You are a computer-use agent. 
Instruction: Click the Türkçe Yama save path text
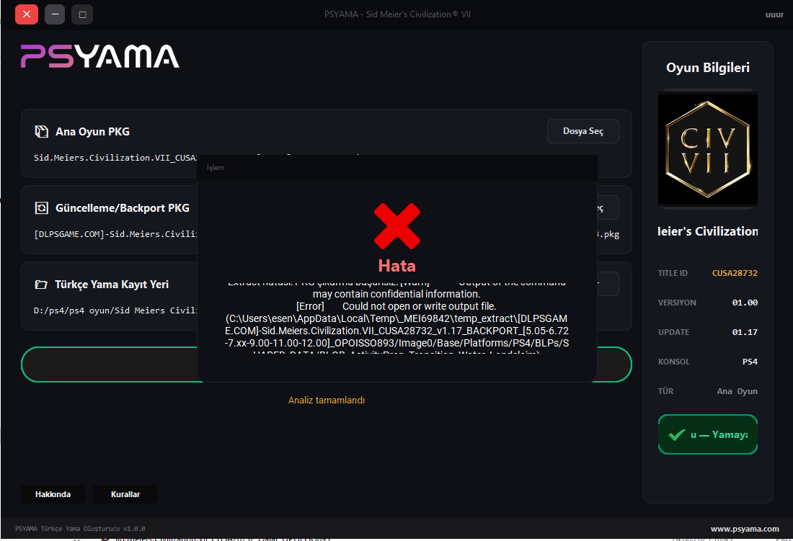click(x=115, y=310)
